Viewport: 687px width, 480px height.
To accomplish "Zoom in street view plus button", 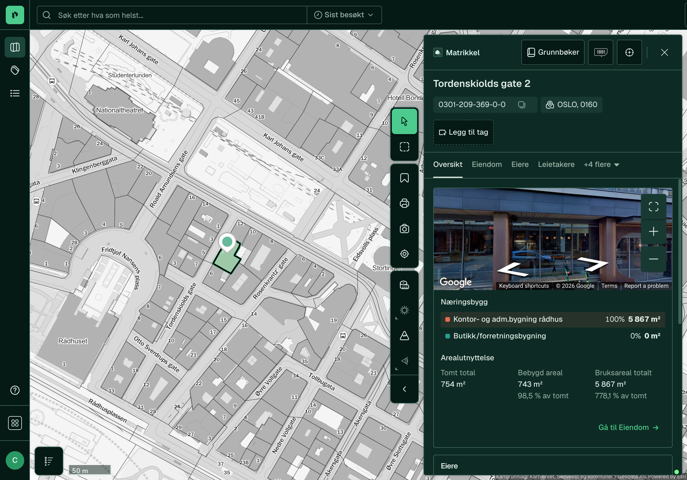I will click(x=653, y=231).
